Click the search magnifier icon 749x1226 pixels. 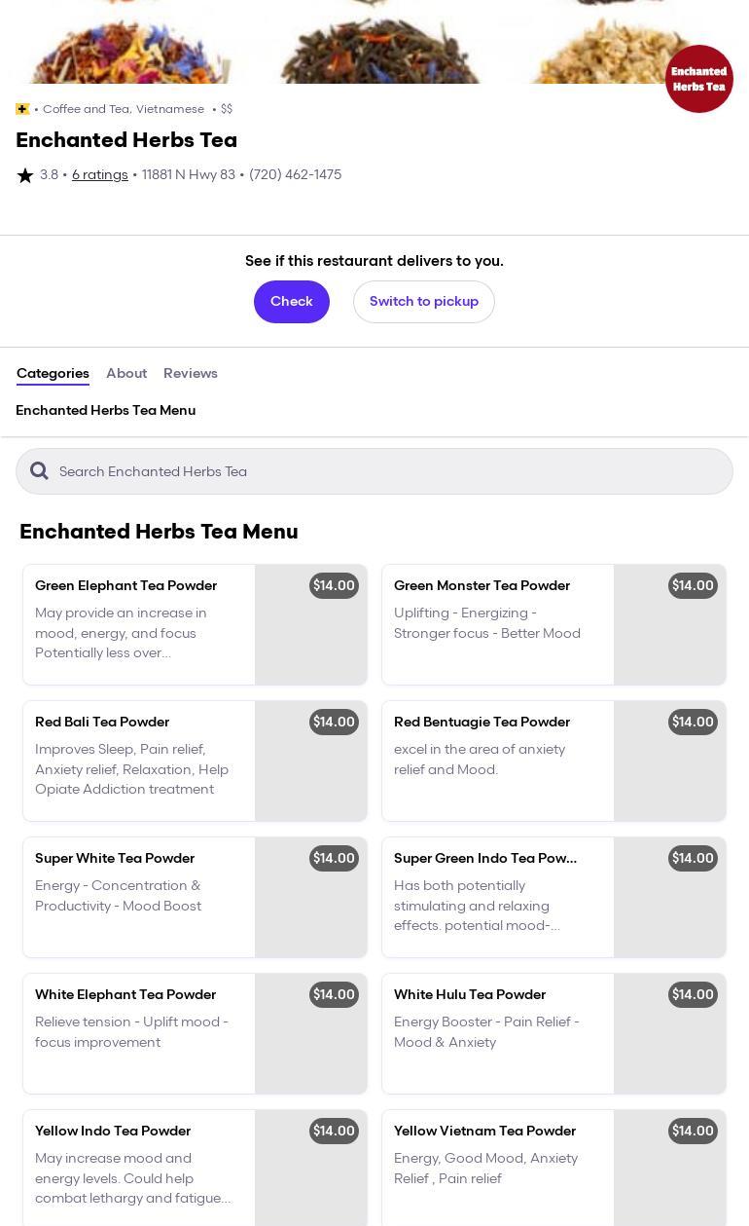39,471
